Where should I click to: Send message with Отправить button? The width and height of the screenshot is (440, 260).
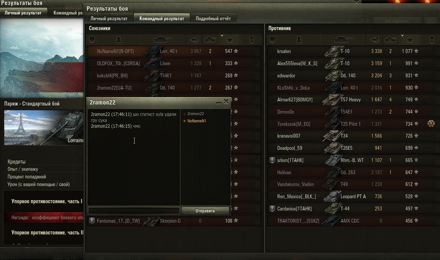click(205, 211)
